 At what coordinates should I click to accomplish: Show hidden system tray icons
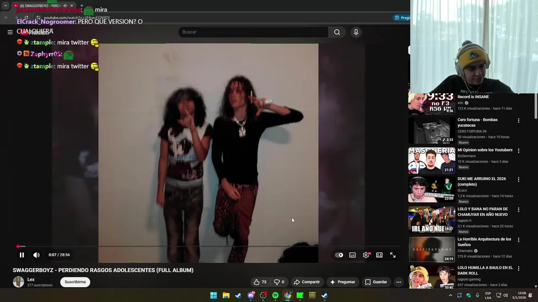click(x=451, y=295)
